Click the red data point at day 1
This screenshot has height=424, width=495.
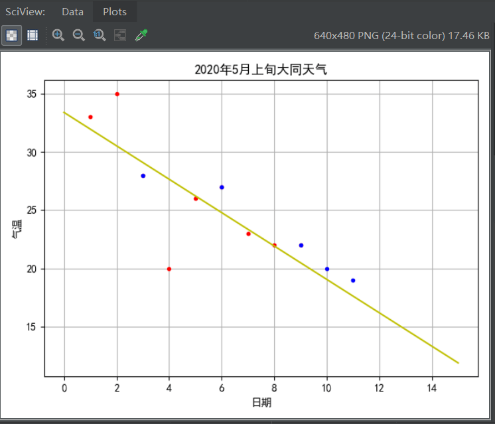coord(90,117)
